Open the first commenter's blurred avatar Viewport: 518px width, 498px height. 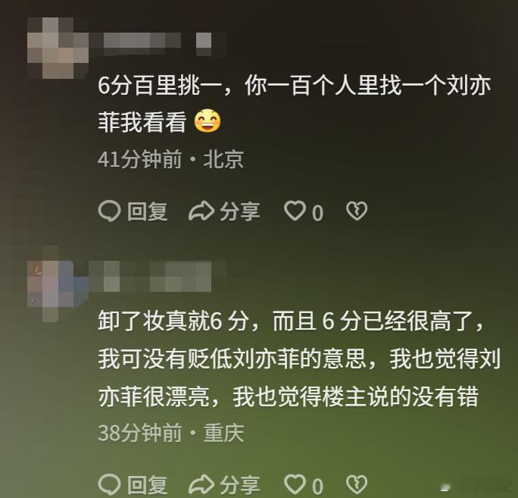(58, 48)
